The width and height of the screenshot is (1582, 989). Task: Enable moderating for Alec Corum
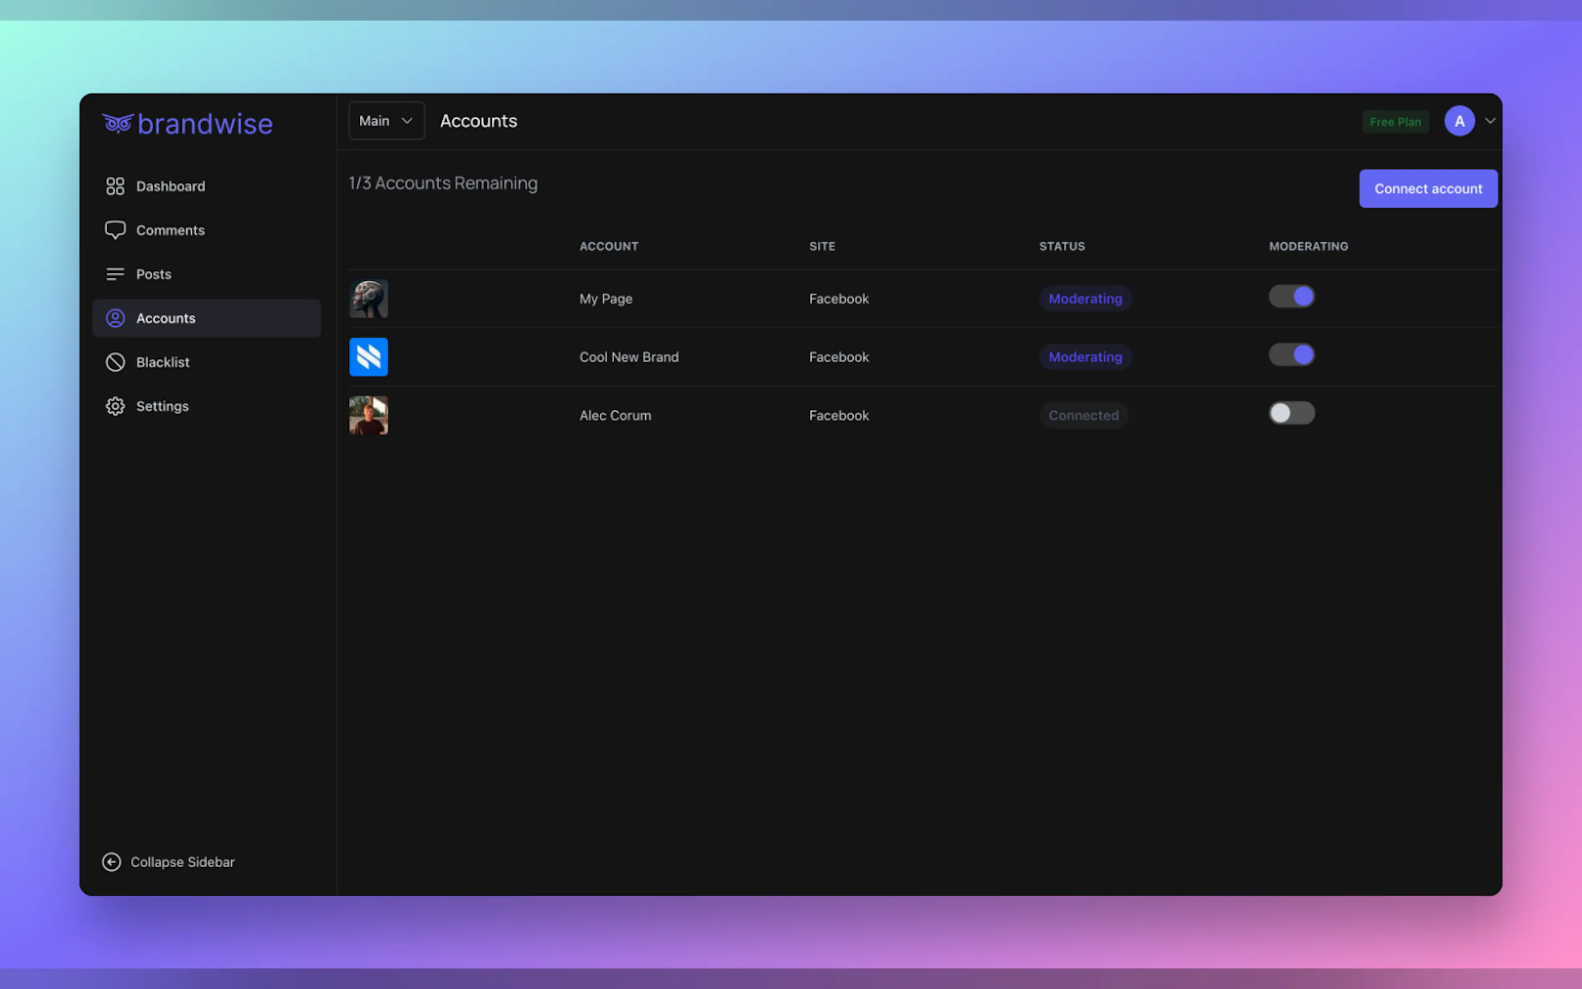[x=1292, y=413]
